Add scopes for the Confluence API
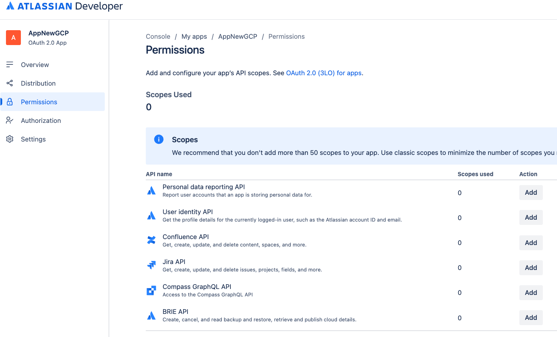This screenshot has width=557, height=337. click(531, 242)
